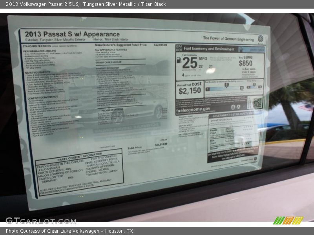This screenshot has height=235, width=314.
Task: Click the Volkswagen logo on the sticker
Action: 261,38
